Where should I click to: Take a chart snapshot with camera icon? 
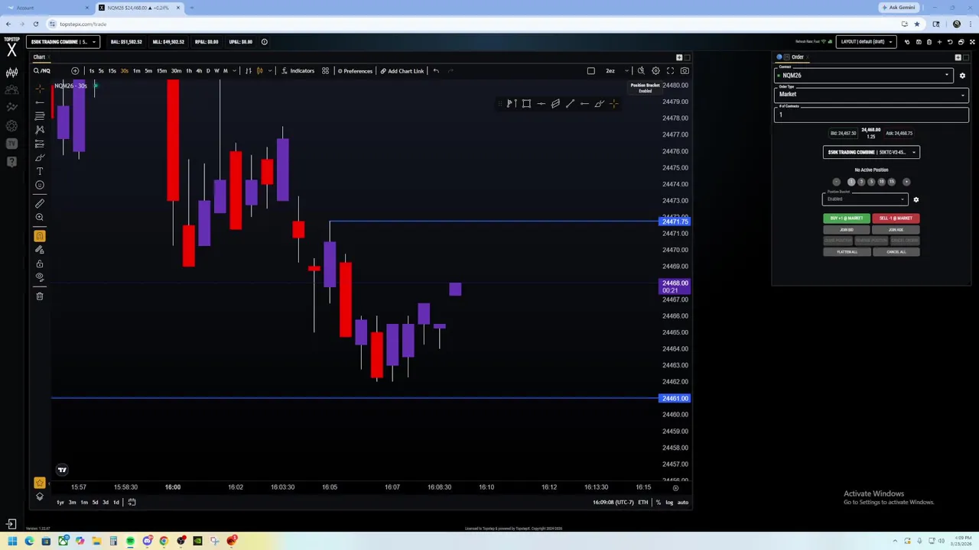[x=685, y=71]
